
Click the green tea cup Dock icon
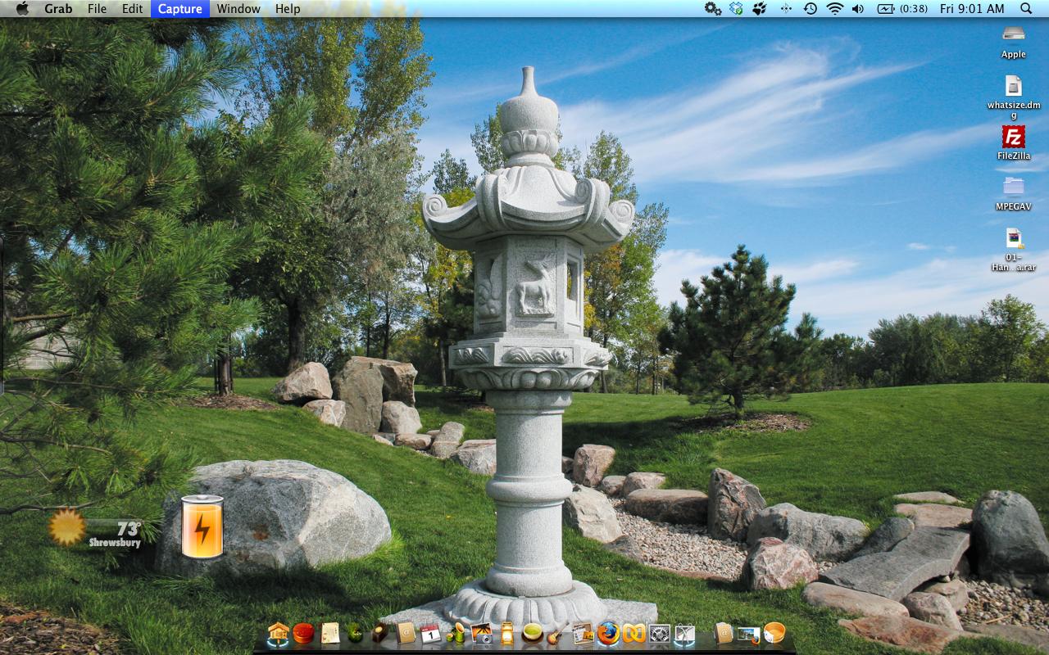pos(533,633)
